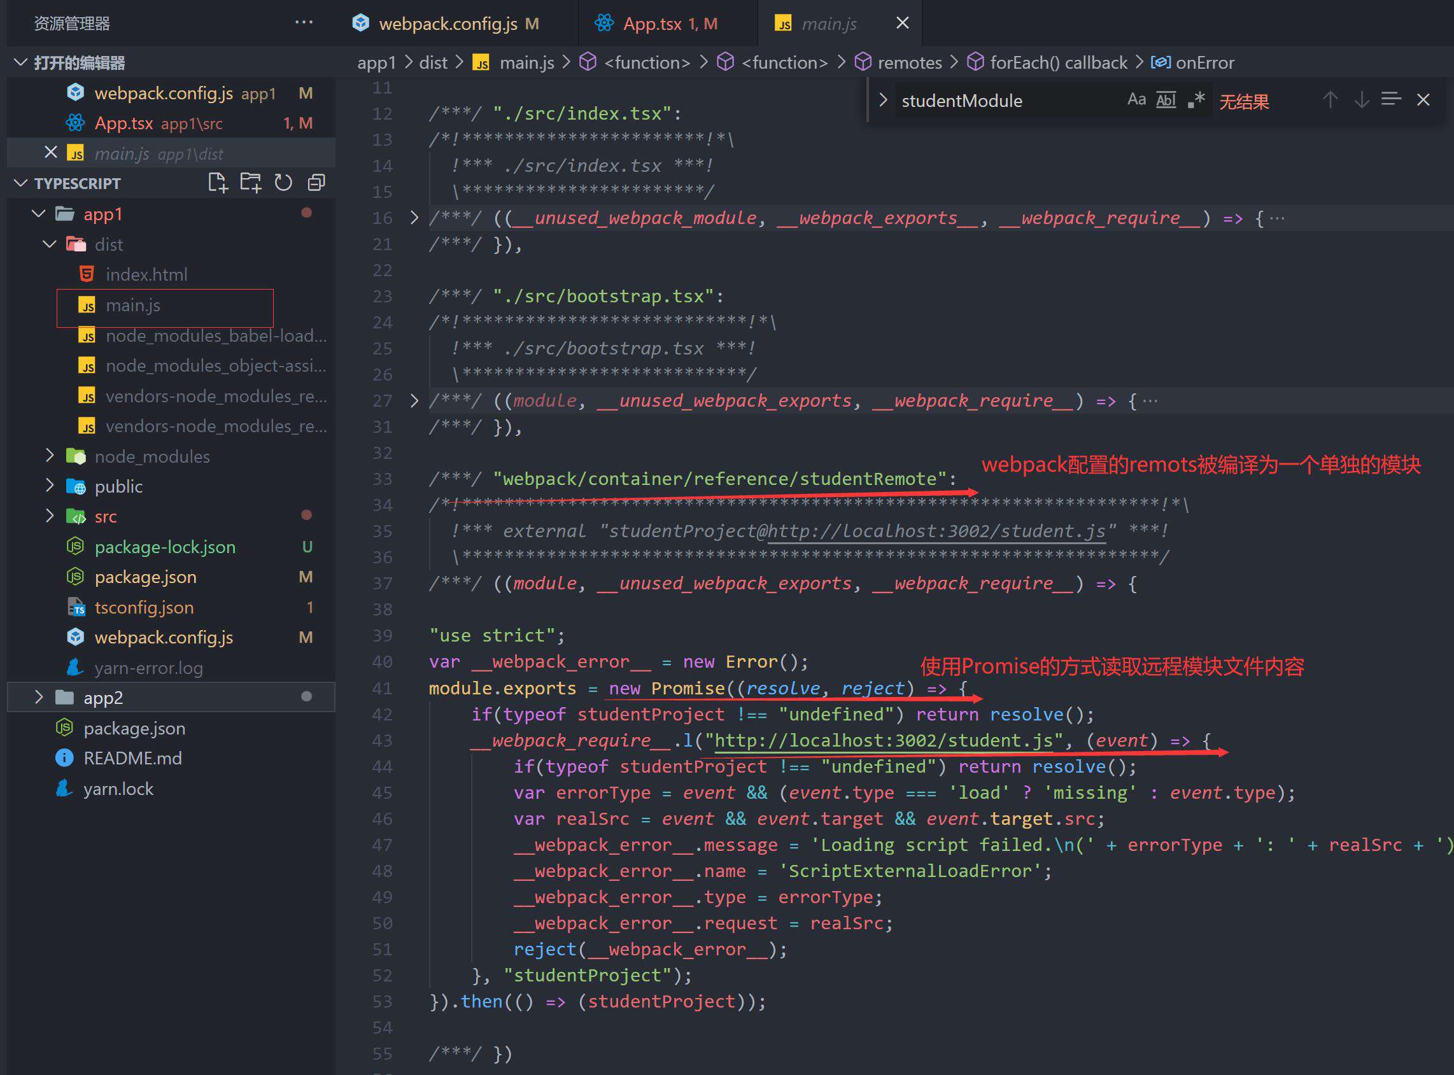Refresh the explorer tree
This screenshot has height=1075, width=1454.
(283, 182)
